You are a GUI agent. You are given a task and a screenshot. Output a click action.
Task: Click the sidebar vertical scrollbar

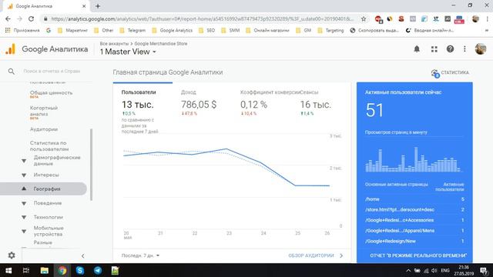pyautogui.click(x=91, y=164)
